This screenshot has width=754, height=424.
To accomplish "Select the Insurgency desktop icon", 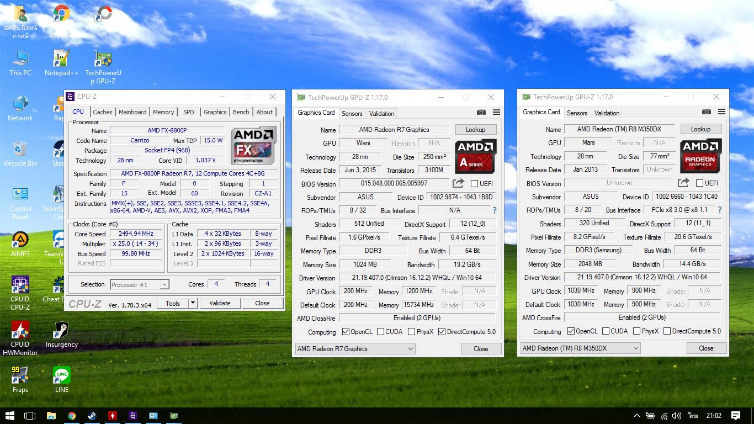I will coord(61,335).
